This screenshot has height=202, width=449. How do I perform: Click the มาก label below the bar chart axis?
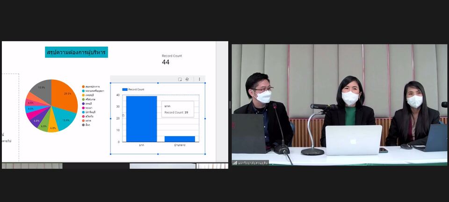(x=141, y=145)
